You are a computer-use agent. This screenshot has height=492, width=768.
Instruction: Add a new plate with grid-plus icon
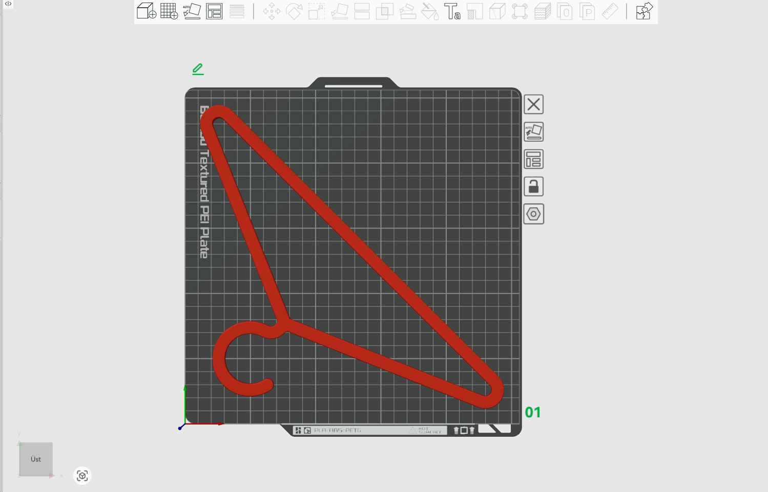tap(169, 11)
